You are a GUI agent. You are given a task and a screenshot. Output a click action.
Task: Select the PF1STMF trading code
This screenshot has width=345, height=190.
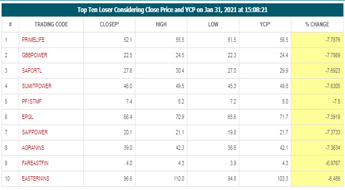pyautogui.click(x=30, y=100)
